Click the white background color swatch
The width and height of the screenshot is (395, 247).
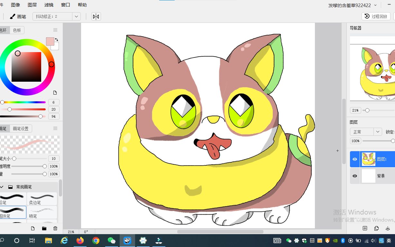(x=56, y=47)
